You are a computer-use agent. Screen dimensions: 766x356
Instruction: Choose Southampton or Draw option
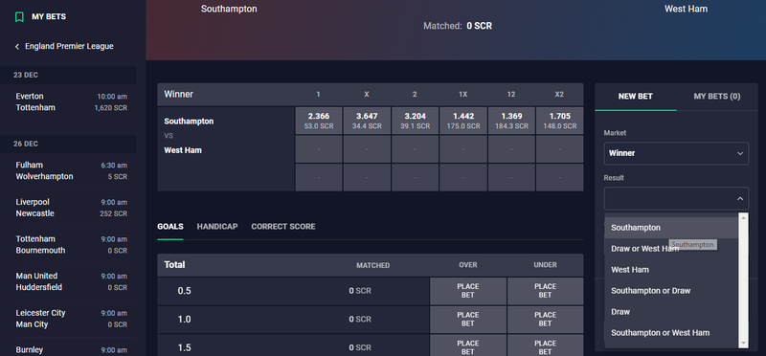(672, 291)
